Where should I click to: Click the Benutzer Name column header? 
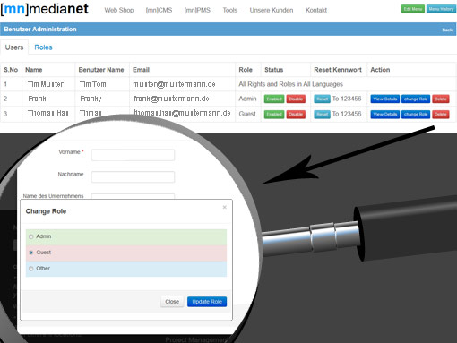click(101, 70)
